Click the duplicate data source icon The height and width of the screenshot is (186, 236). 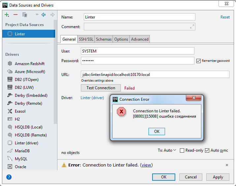(x=25, y=15)
